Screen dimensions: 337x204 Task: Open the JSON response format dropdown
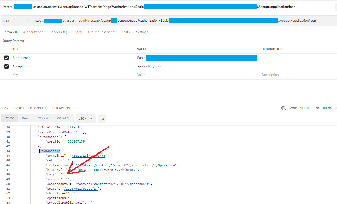coord(86,118)
